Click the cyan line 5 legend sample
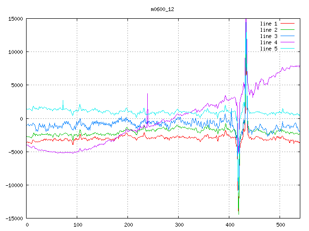The image size is (309, 231). coord(287,49)
